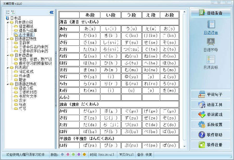
Task: Choose the pink skin color swatch
Action: tap(68, 155)
